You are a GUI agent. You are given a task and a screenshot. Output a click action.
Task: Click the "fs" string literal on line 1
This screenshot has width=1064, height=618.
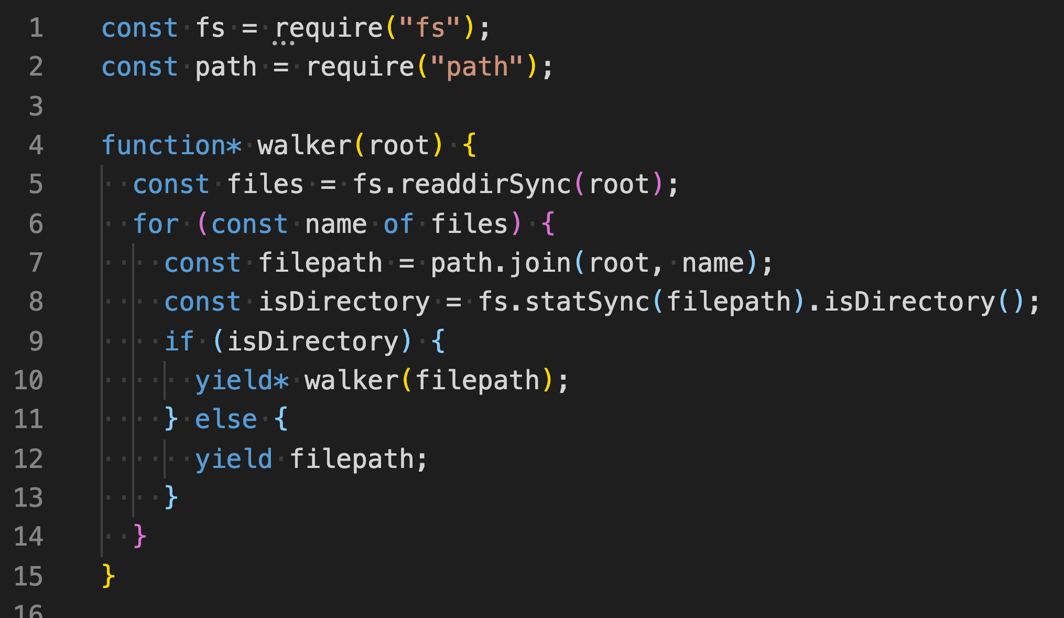point(430,28)
